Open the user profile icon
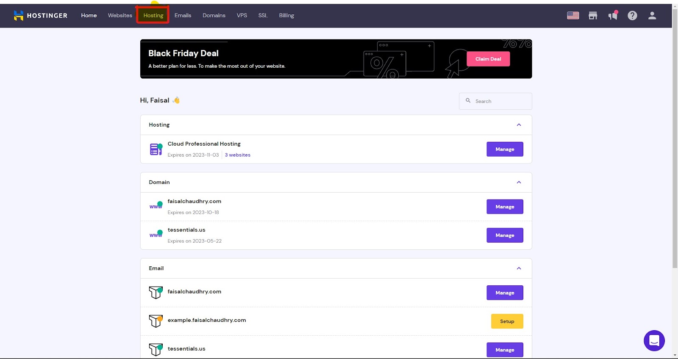This screenshot has height=359, width=678. coord(652,16)
